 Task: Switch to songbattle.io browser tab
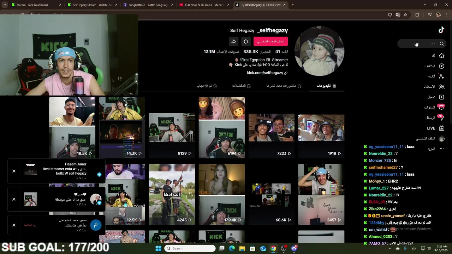click(148, 5)
